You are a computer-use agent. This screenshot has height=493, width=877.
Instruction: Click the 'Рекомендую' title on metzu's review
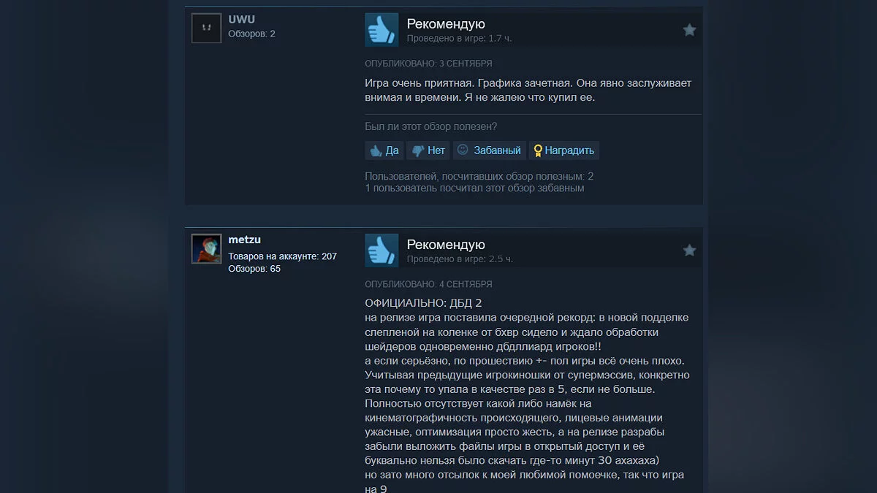pos(446,245)
